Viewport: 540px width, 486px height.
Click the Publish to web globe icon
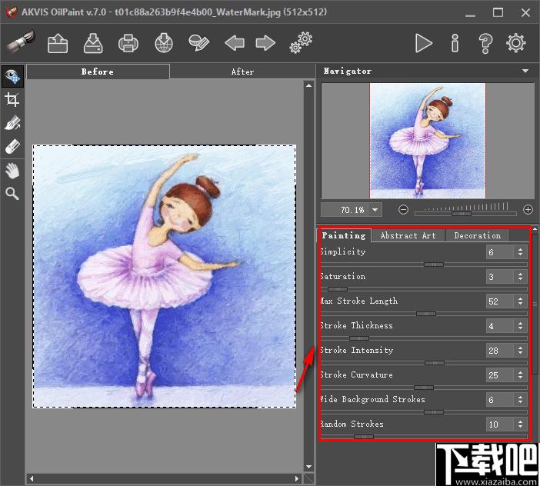point(164,43)
